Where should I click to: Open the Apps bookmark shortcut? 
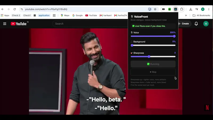pos(5,15)
